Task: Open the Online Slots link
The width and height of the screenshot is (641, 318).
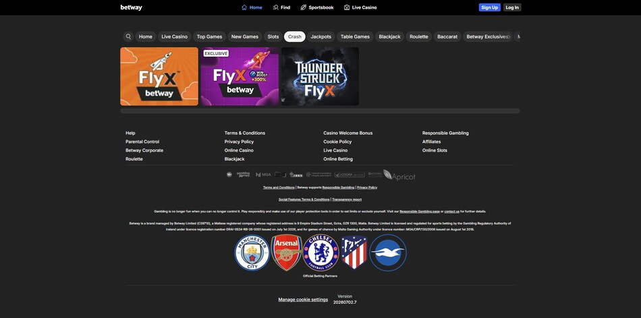Action: (435, 150)
